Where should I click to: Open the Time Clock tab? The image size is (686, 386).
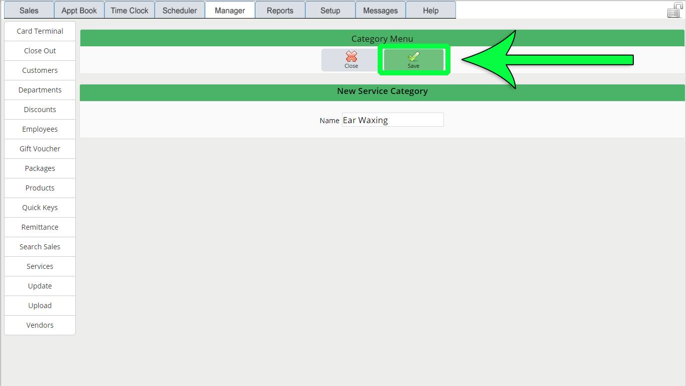130,10
